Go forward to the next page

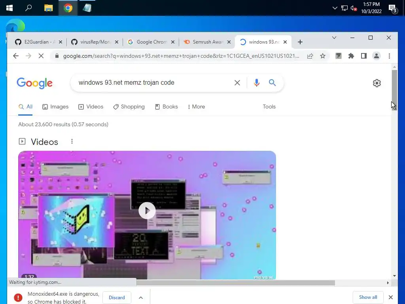pos(28,56)
